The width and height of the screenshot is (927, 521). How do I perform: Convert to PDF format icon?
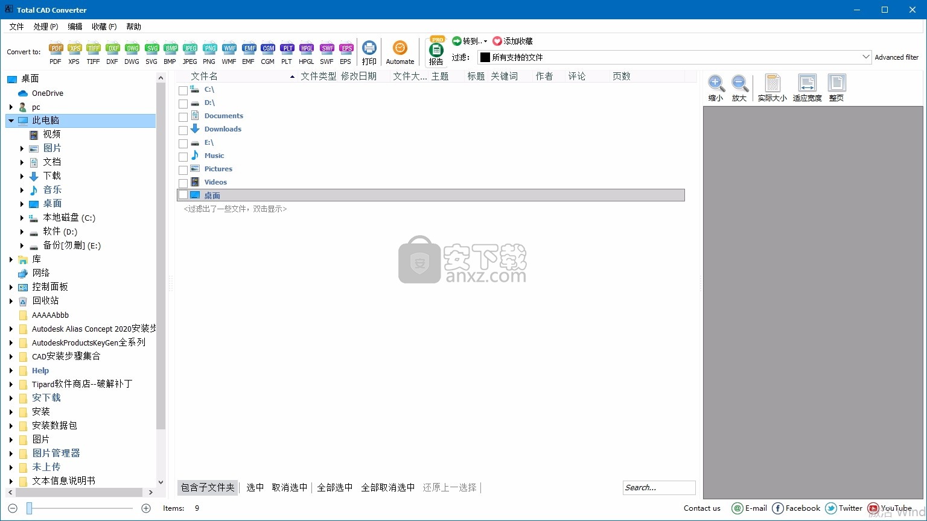(56, 53)
